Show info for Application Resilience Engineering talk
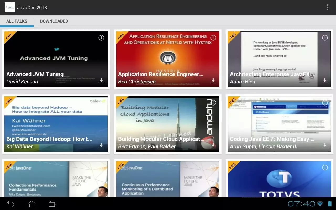Viewport: 336px width, 210px height. pos(213,38)
